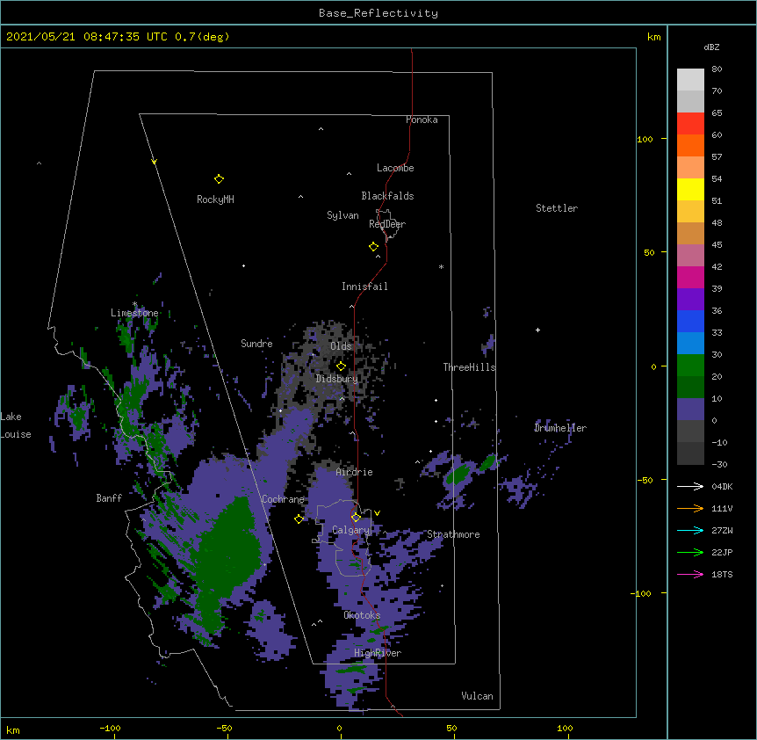Click the yellow diamond marker in Calgary

(x=356, y=518)
